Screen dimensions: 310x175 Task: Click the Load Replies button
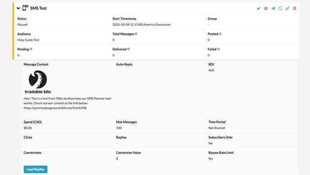coord(36,169)
